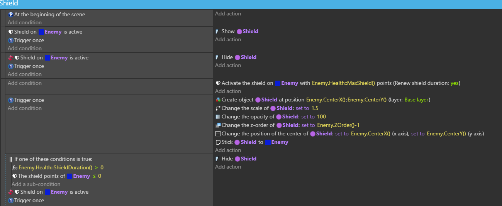502x206 pixels.
Task: Add action below Show Shield
Action: click(x=228, y=39)
